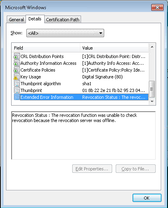The width and height of the screenshot is (168, 208).
Task: Click the Thumbprint property icon
Action: pos(17,90)
